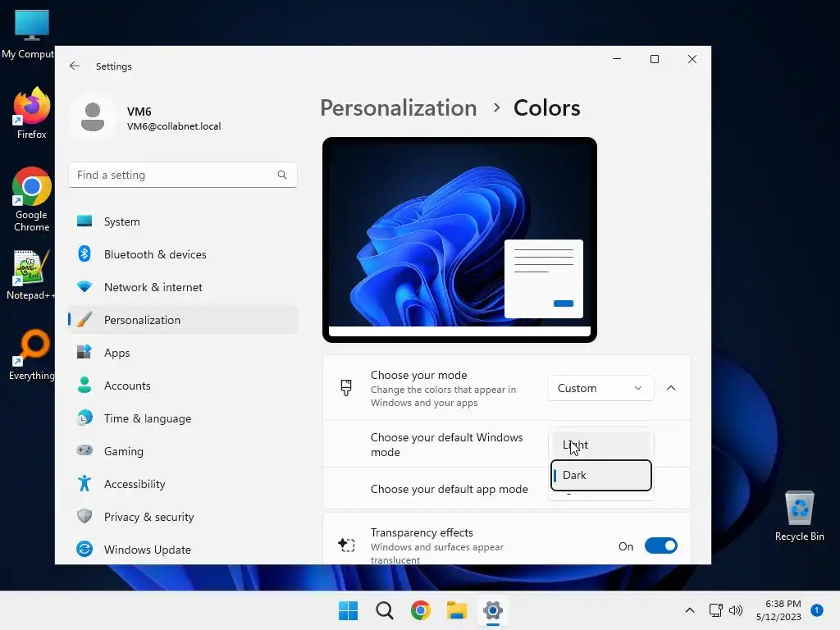Viewport: 840px width, 630px height.
Task: Open System settings category
Action: [183, 221]
